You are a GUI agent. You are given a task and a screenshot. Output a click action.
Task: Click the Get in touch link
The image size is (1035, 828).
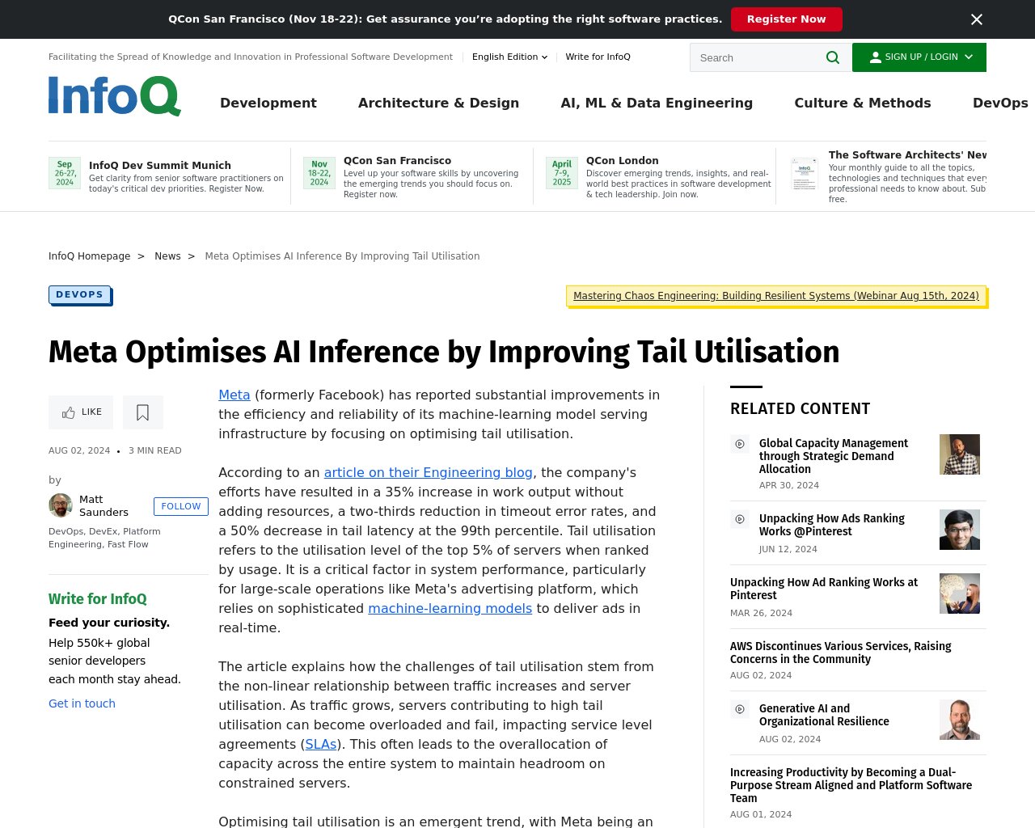click(x=82, y=703)
